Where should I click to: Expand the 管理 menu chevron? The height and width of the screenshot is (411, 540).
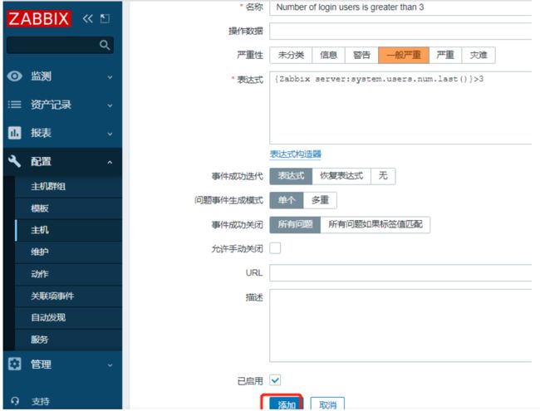pos(110,365)
